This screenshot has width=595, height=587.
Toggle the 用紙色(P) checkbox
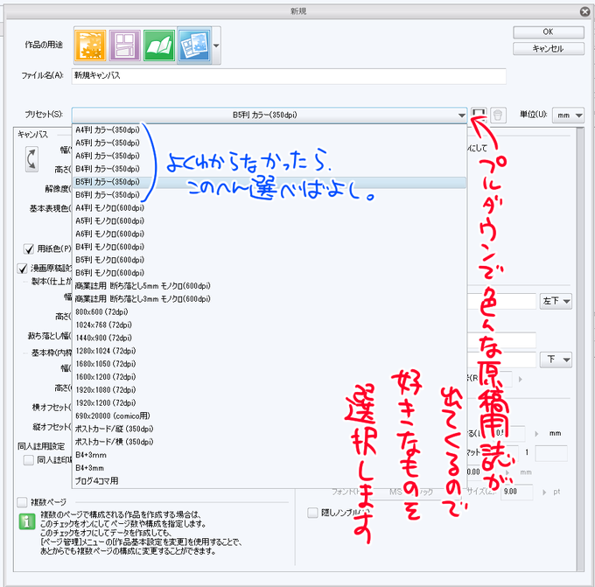(x=29, y=249)
